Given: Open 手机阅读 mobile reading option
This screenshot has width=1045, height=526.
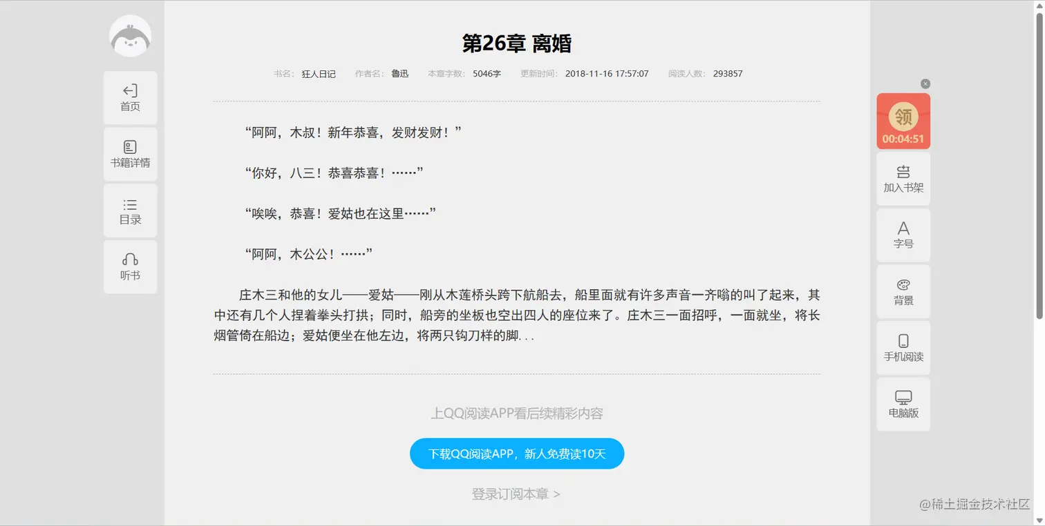Looking at the screenshot, I should point(903,348).
